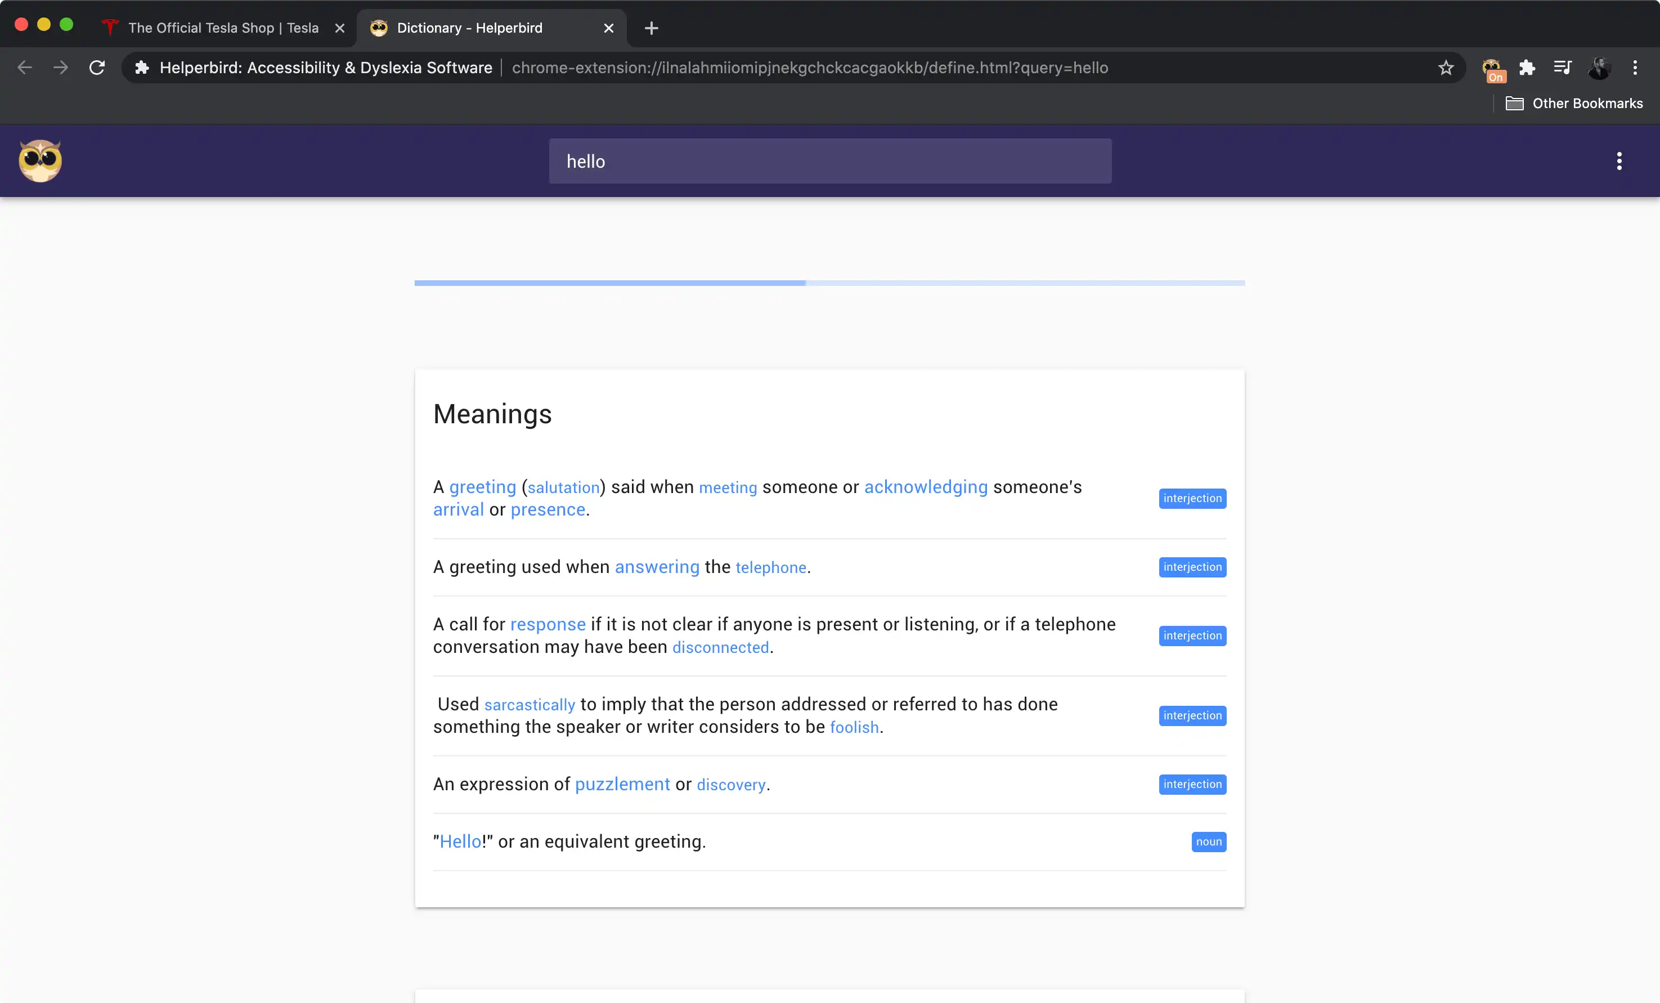Open the Helperbird extension icon in the toolbar
Screen dimensions: 1660x1003
[1493, 69]
